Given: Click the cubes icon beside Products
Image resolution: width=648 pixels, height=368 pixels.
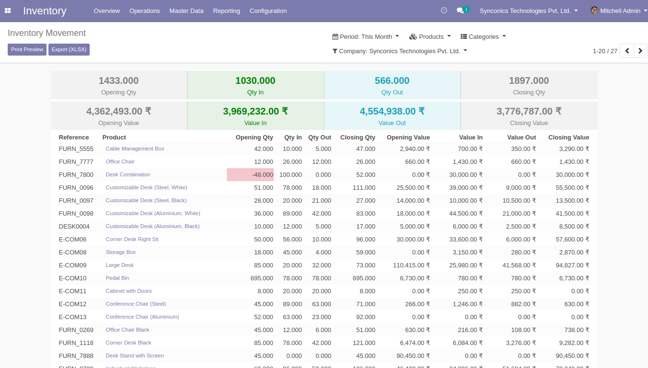Looking at the screenshot, I should (413, 37).
